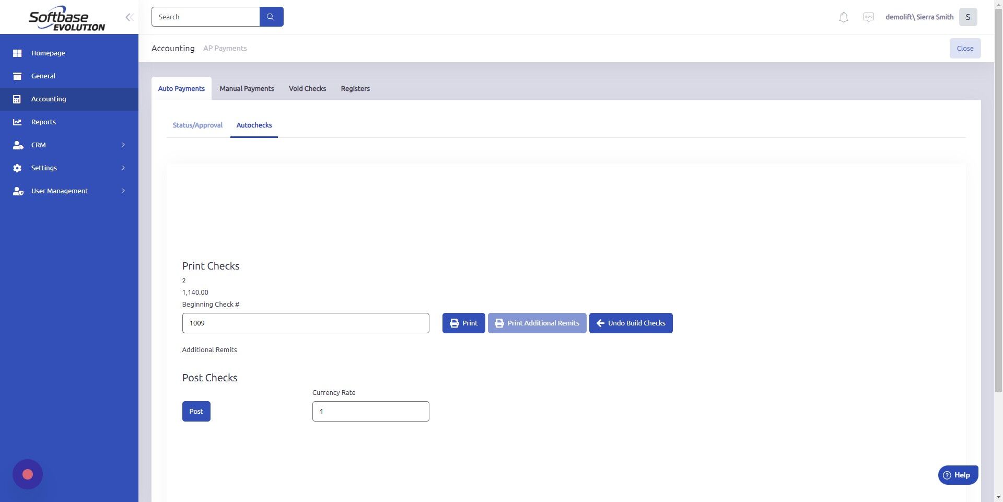This screenshot has height=502, width=1003.
Task: Click the General sidebar icon
Action: pyautogui.click(x=17, y=76)
